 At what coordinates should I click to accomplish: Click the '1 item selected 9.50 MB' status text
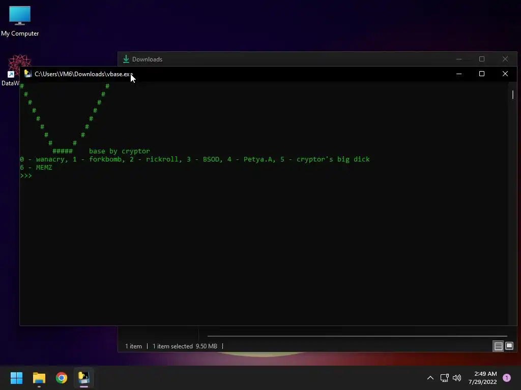click(x=185, y=346)
